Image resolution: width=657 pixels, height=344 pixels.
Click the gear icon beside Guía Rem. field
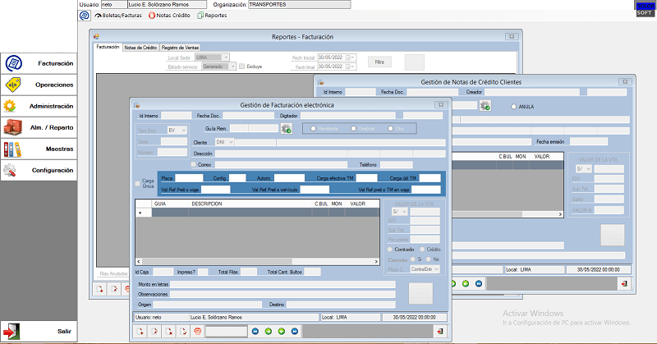[x=287, y=129]
